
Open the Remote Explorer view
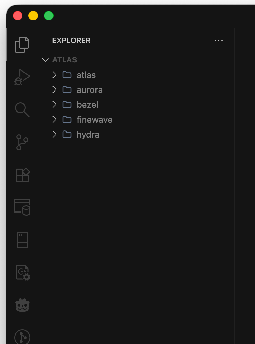(22, 240)
